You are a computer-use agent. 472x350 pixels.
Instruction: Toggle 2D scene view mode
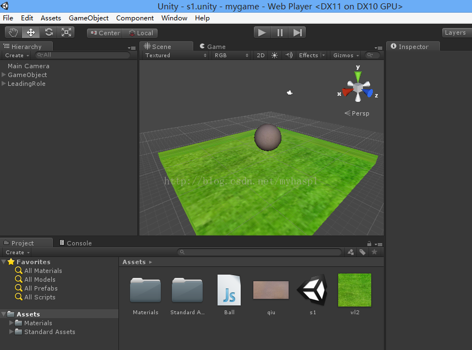point(261,56)
